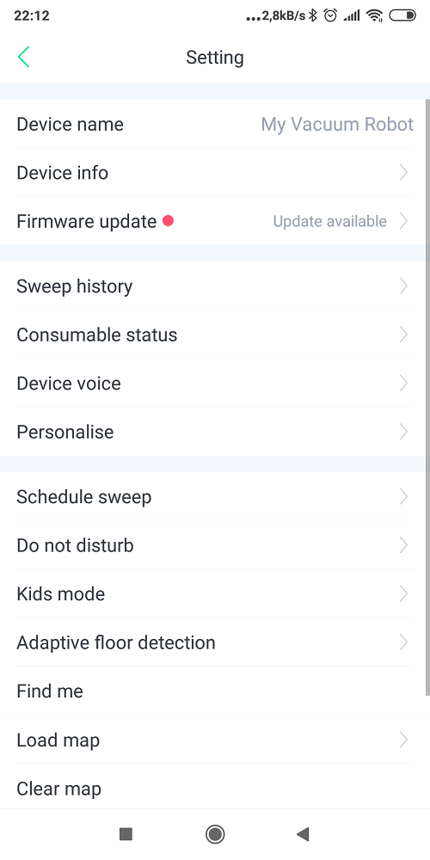Tap the alarm clock status icon

point(330,15)
